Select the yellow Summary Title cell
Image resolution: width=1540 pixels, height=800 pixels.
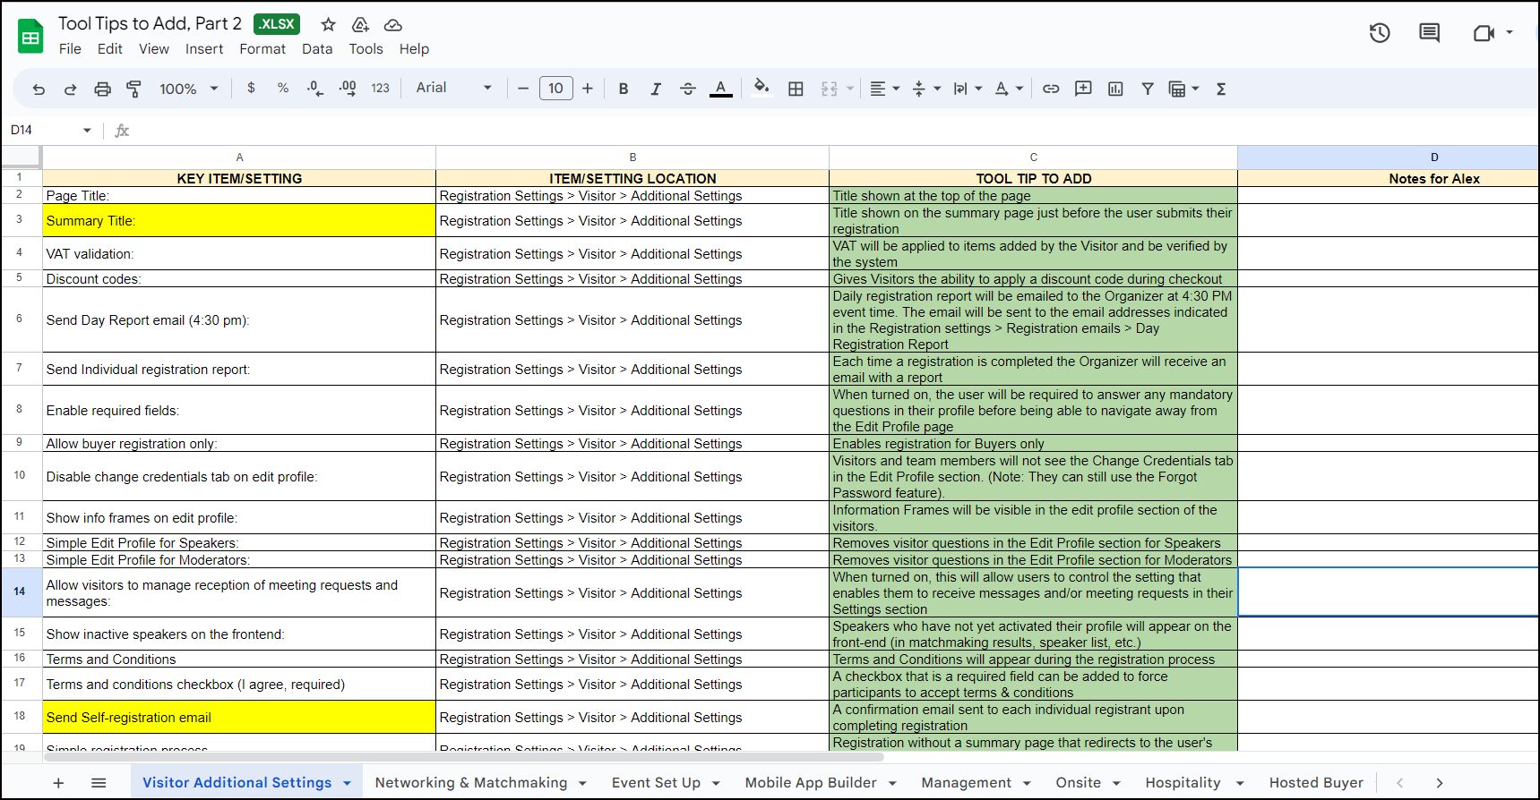239,221
